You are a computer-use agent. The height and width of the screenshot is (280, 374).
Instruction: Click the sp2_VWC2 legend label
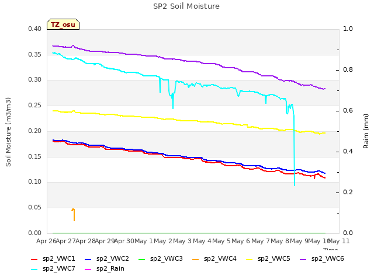click(113, 259)
